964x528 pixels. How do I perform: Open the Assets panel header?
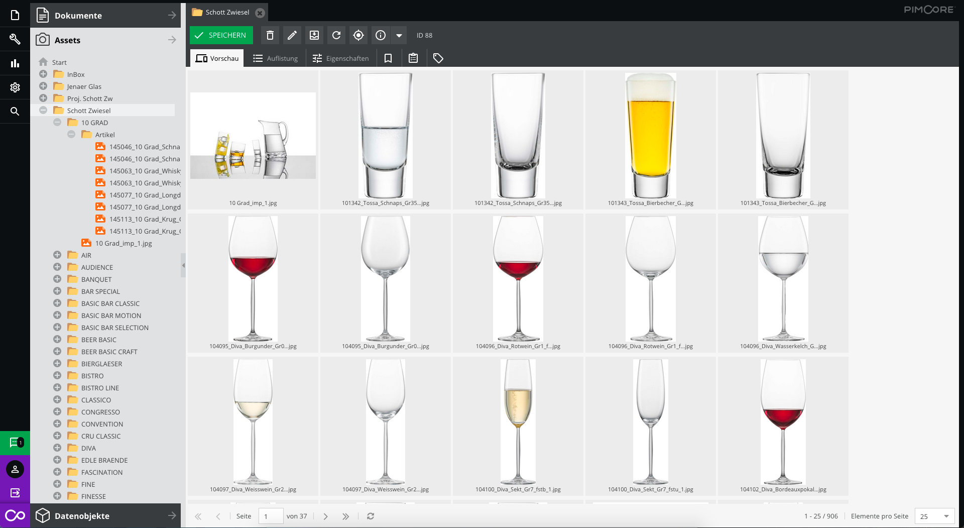(x=105, y=40)
